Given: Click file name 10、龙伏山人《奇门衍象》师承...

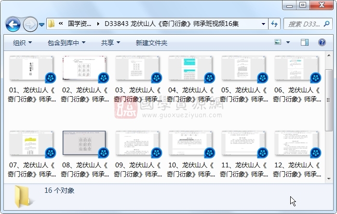Looking at the screenshot, I should tap(191, 169).
